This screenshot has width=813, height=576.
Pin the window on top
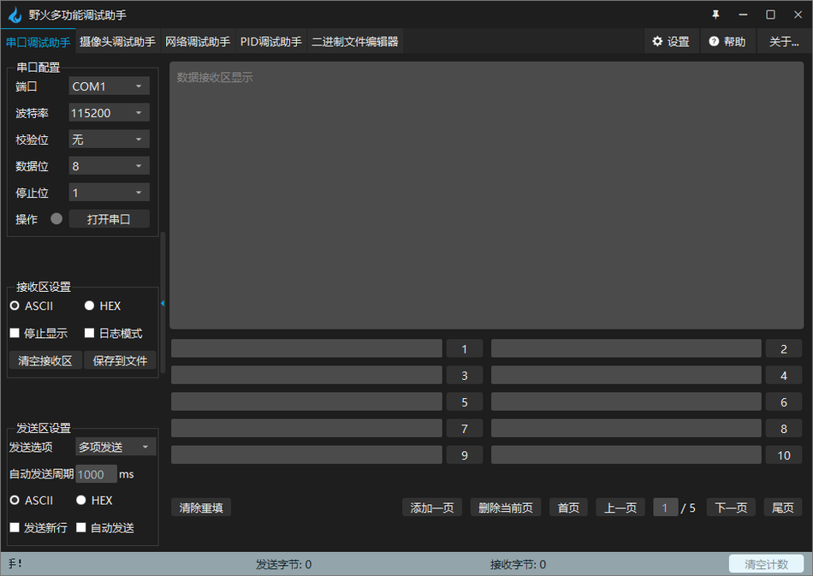tap(715, 15)
